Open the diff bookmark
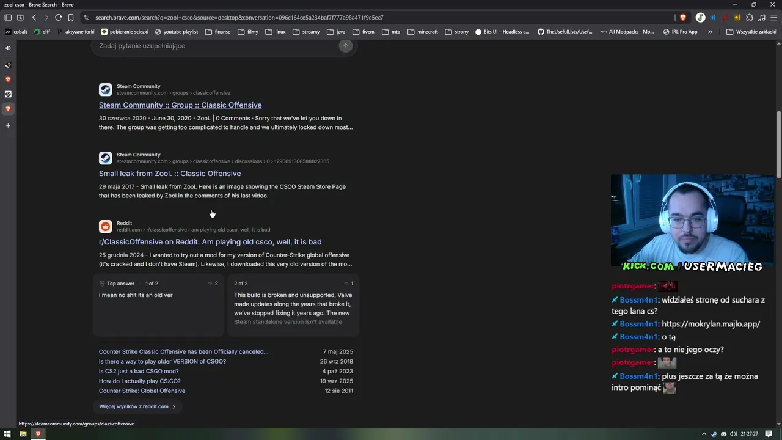The width and height of the screenshot is (782, 440). [x=42, y=32]
